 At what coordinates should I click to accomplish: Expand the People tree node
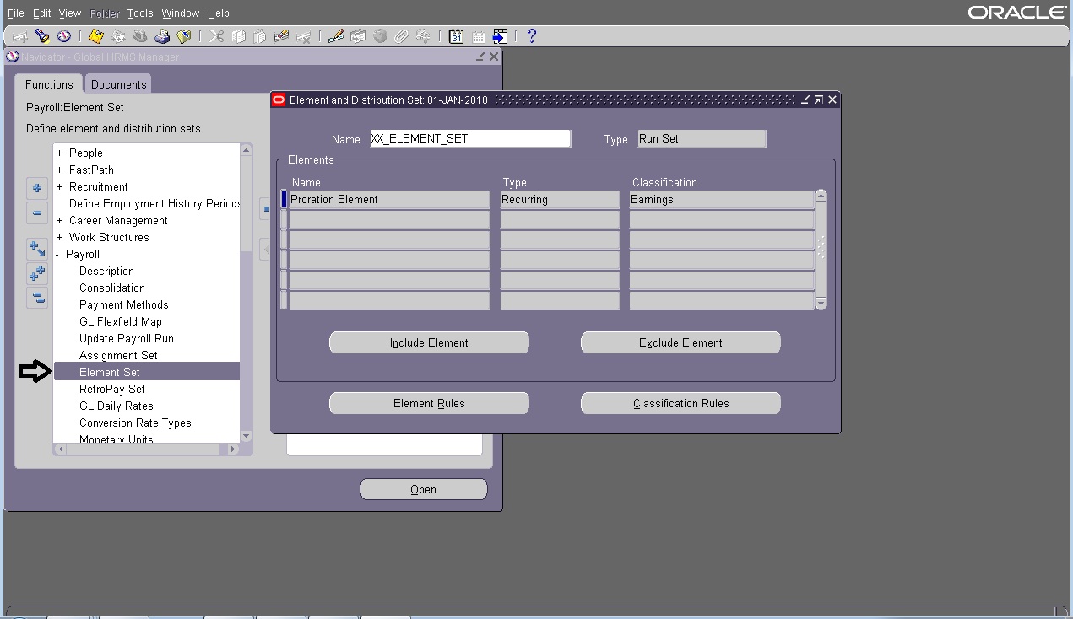coord(59,153)
